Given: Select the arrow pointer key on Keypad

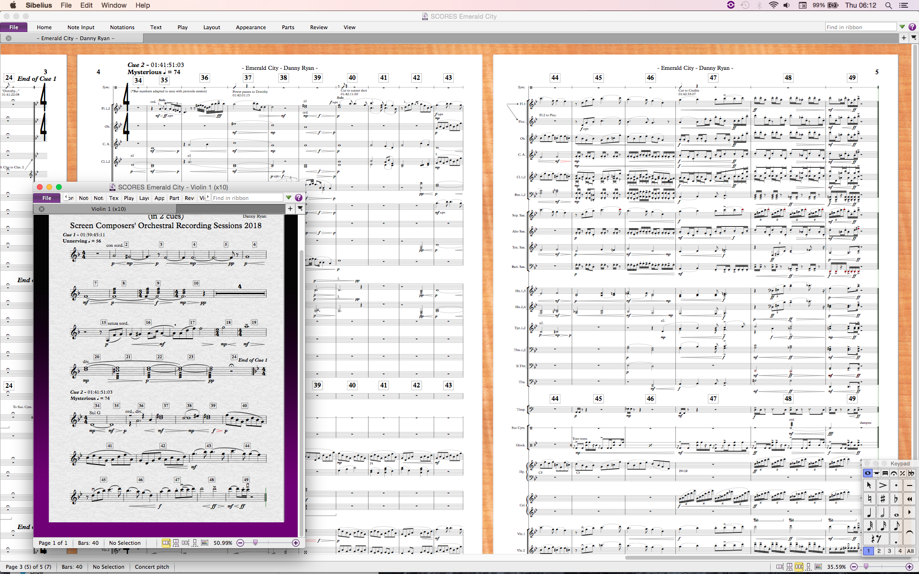Looking at the screenshot, I should tap(869, 485).
